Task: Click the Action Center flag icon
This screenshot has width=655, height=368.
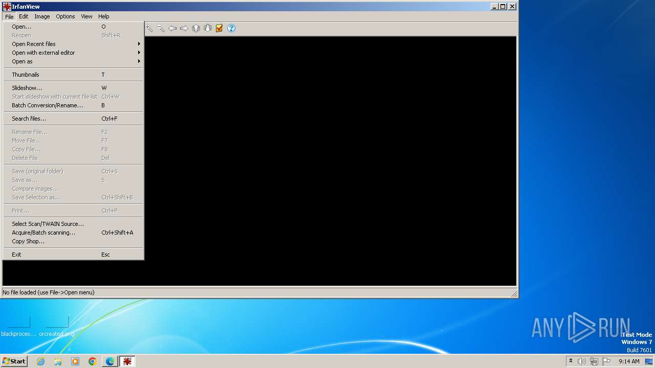Action: click(x=606, y=361)
